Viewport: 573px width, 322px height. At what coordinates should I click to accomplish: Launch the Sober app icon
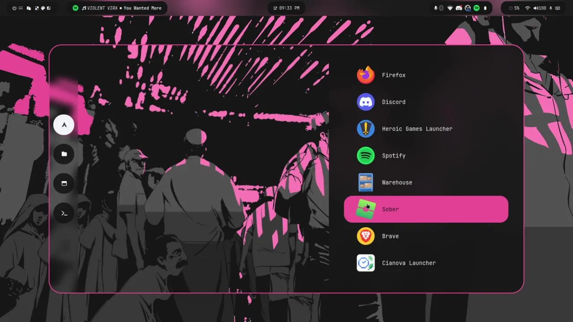[x=366, y=209]
